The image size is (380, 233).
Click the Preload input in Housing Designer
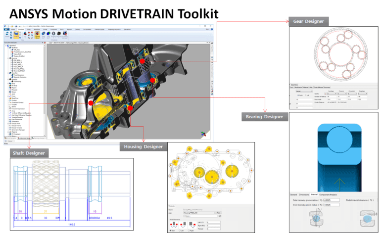click(x=214, y=229)
